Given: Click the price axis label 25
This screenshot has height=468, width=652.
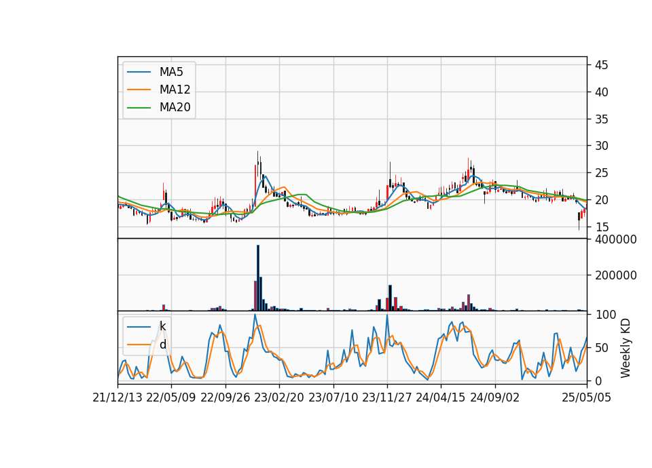Looking at the screenshot, I should (x=601, y=173).
